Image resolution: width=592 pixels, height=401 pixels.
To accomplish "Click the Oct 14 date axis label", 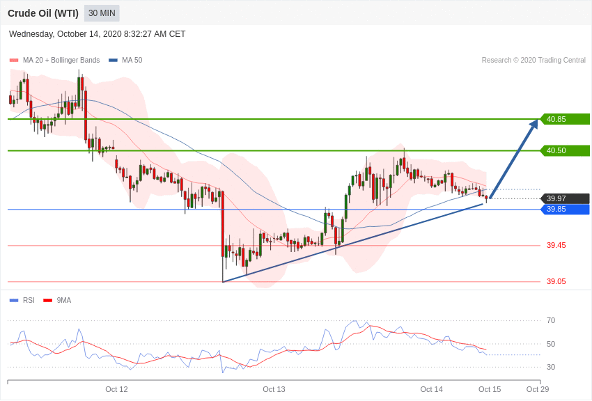I will point(432,389).
